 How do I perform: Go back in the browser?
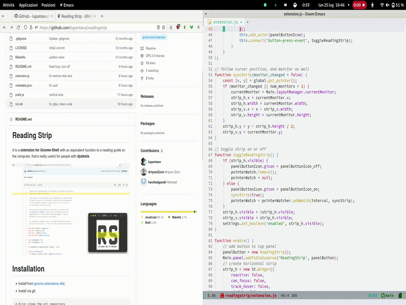tap(4, 28)
